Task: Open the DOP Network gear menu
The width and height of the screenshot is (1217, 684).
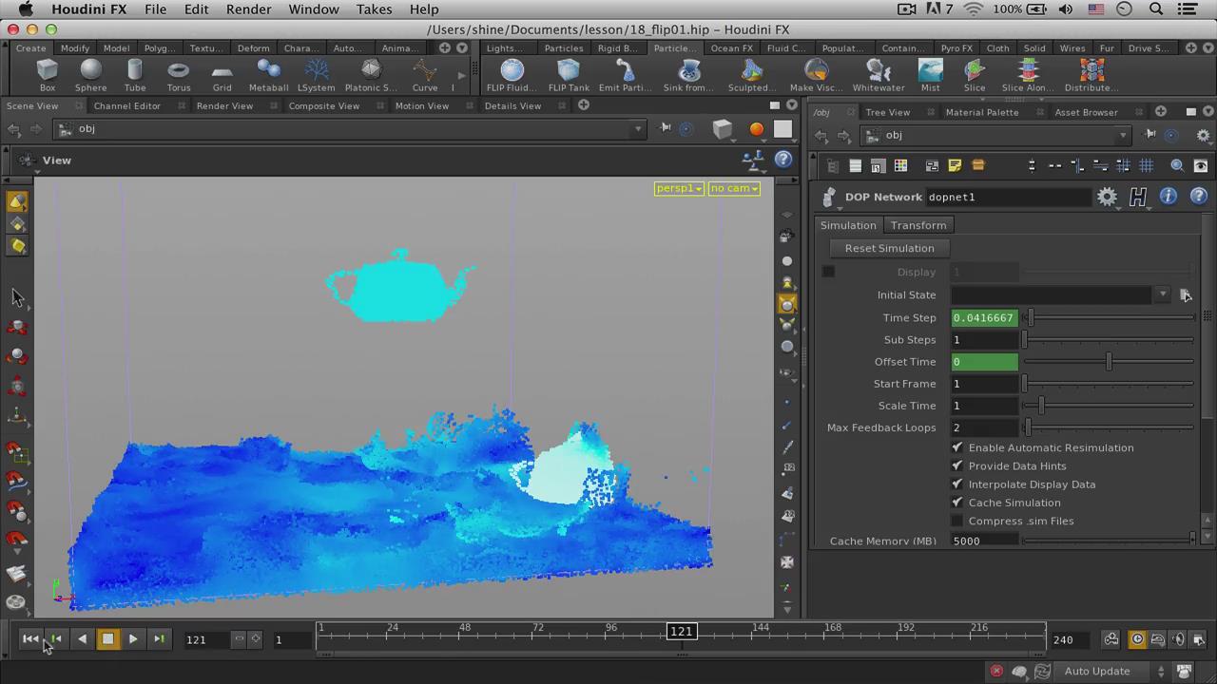Action: coord(1107,197)
